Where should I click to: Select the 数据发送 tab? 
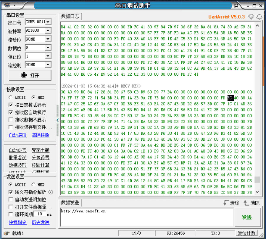[70, 203]
